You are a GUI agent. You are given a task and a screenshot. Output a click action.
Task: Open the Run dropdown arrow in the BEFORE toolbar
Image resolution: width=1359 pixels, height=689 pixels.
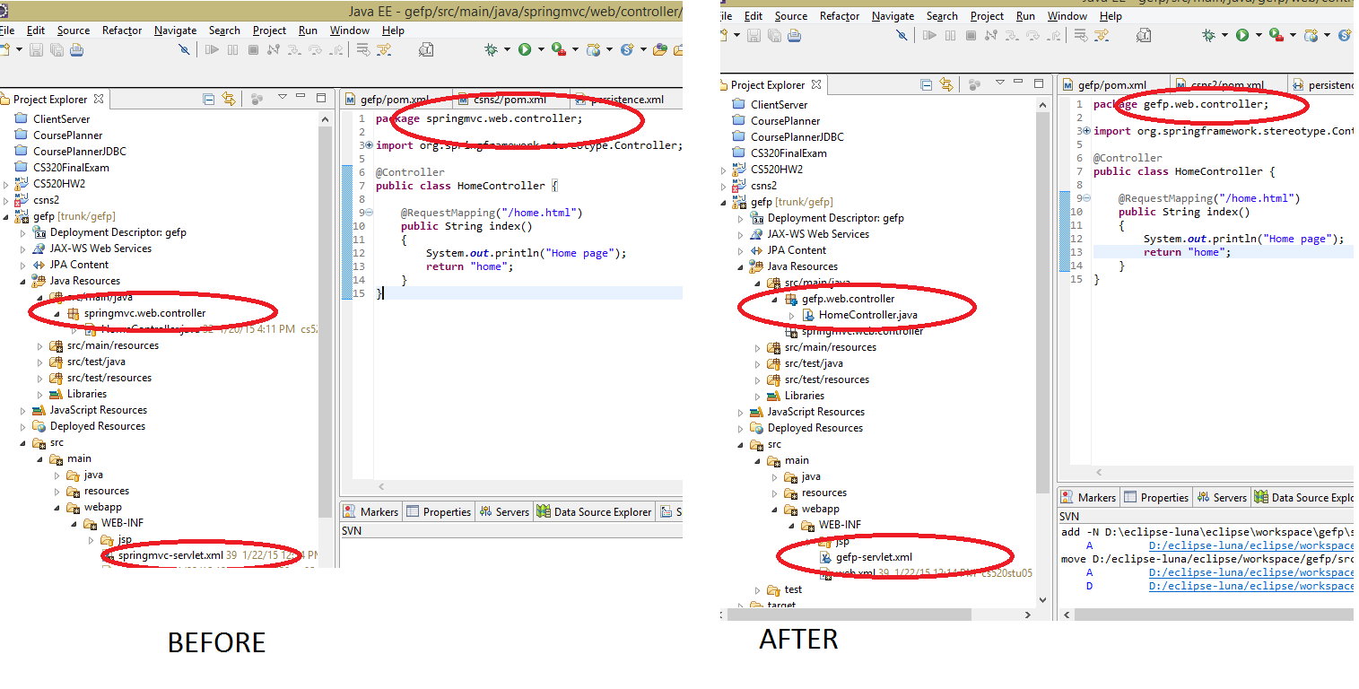click(540, 50)
